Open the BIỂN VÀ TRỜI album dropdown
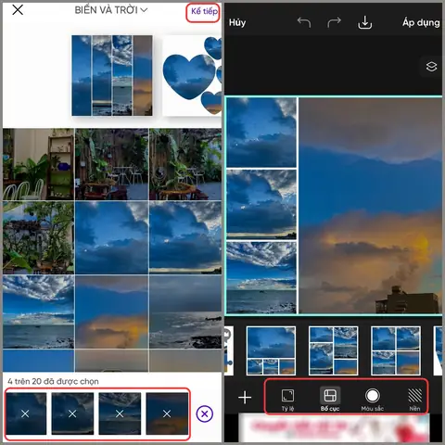 (111, 10)
